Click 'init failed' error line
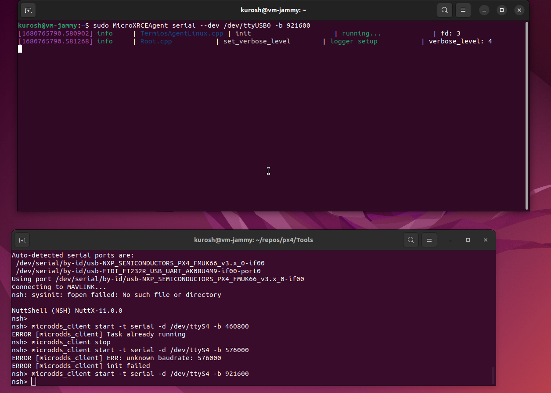 click(x=81, y=366)
